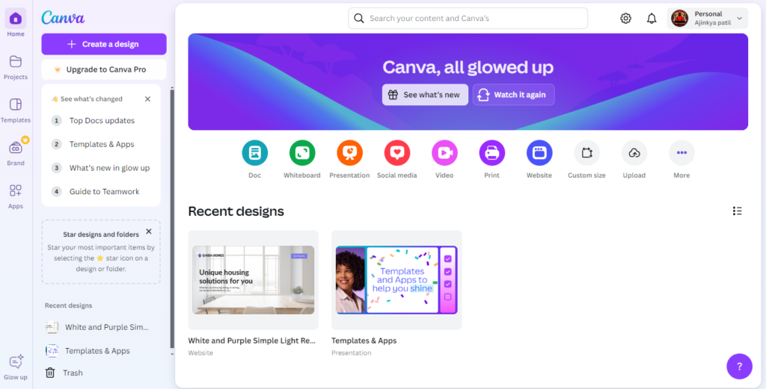Create a new Doc
The image size is (766, 389).
pos(254,153)
